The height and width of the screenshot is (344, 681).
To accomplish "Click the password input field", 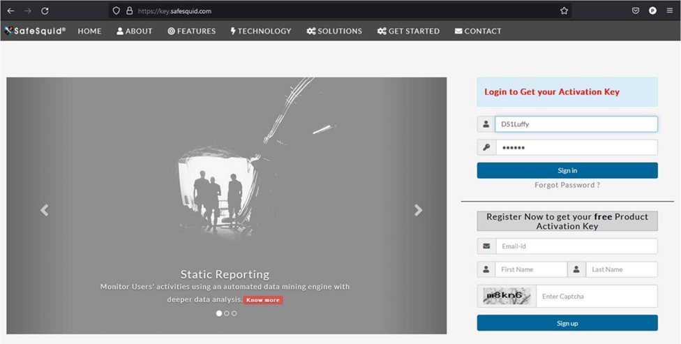I will coord(576,148).
